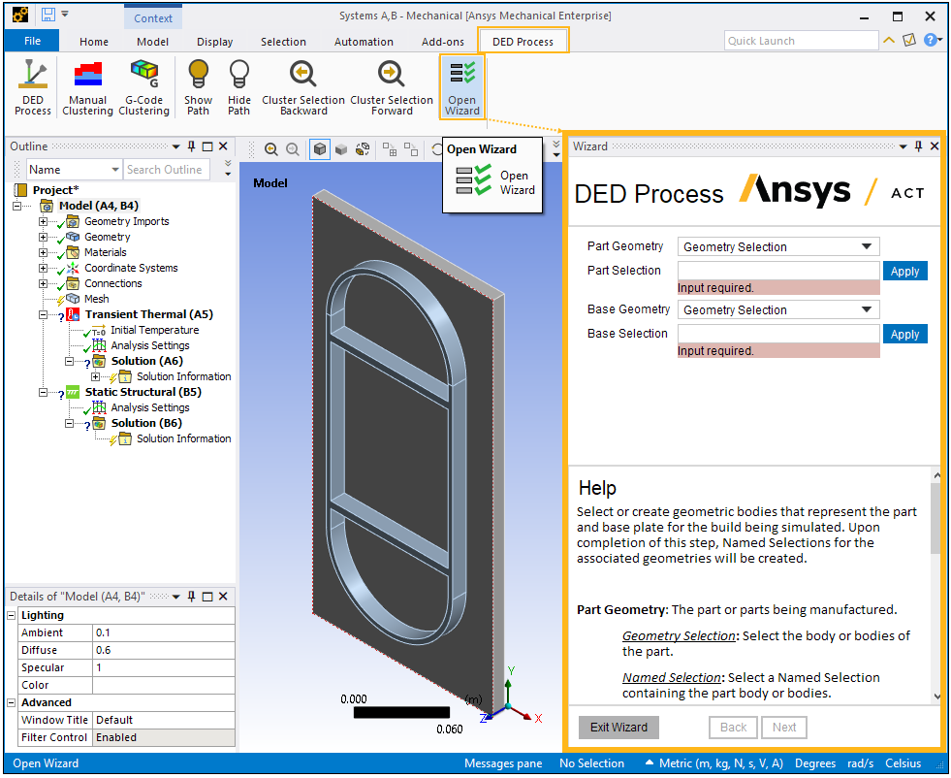Click the Part Selection input field
The height and width of the screenshot is (778, 951).
pyautogui.click(x=778, y=271)
